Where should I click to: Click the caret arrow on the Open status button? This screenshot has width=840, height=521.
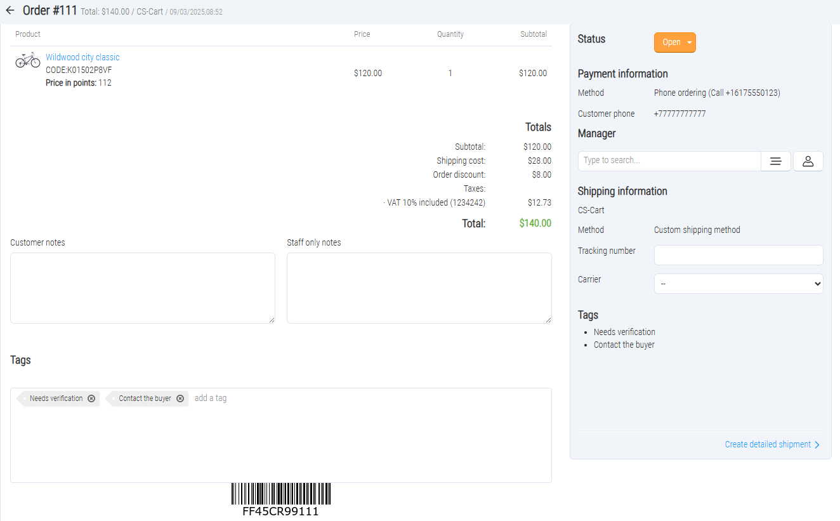(689, 43)
